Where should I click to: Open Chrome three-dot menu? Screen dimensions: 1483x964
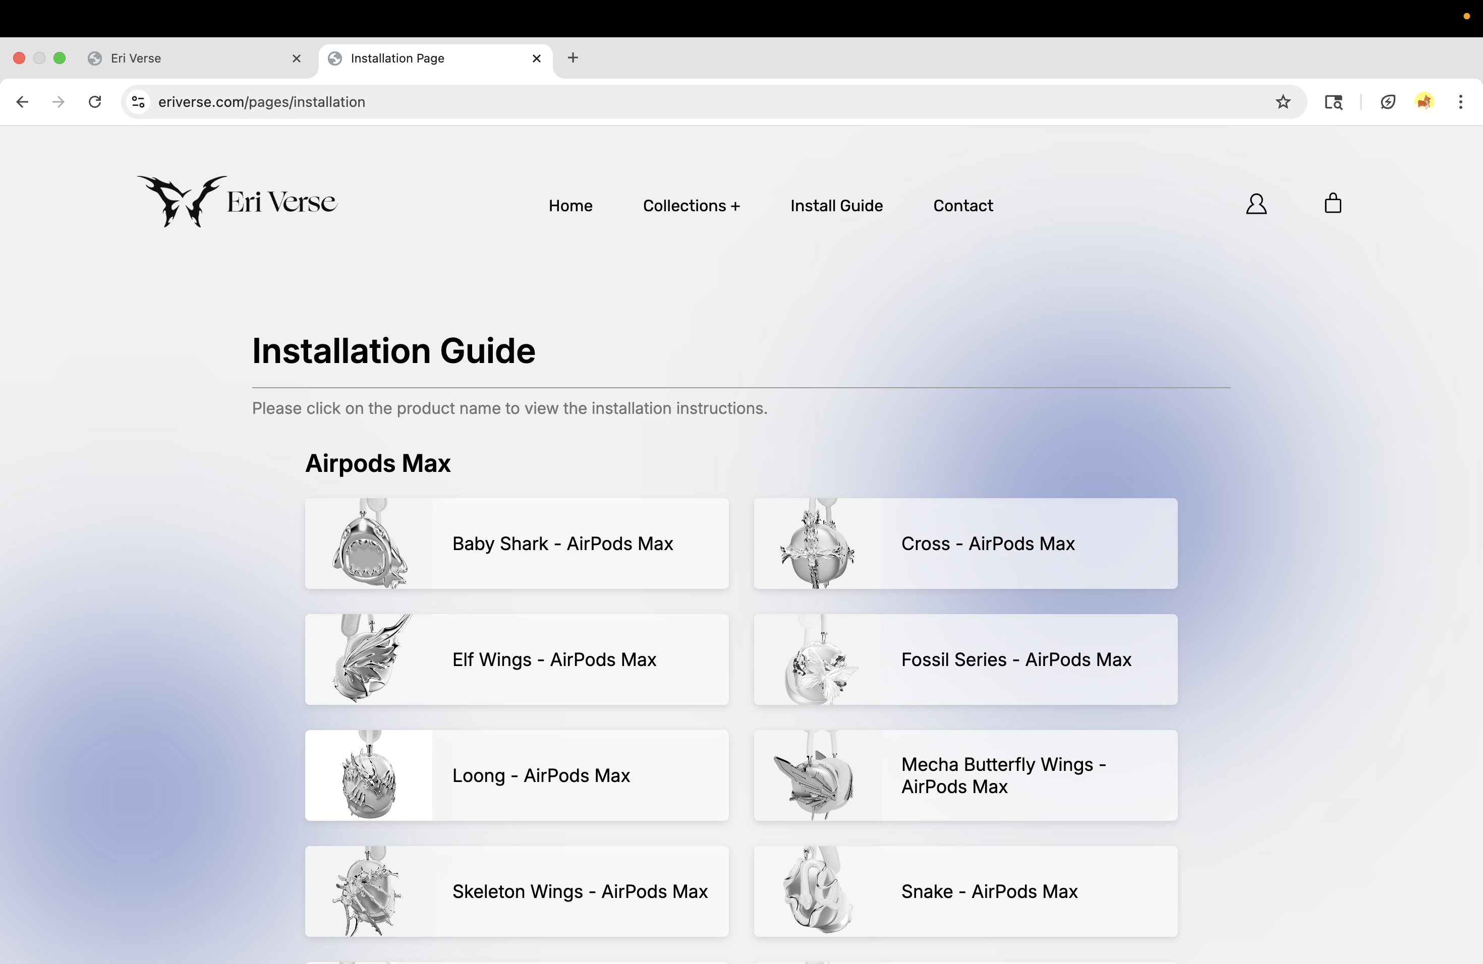tap(1460, 102)
